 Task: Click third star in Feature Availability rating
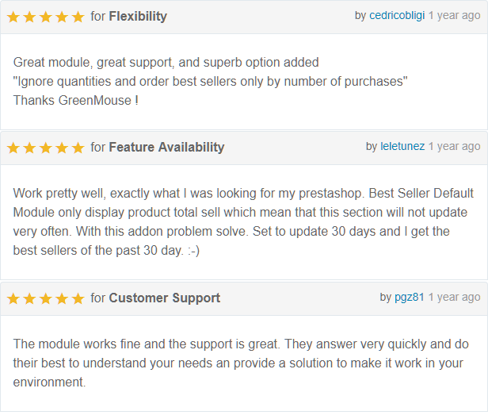coord(46,148)
